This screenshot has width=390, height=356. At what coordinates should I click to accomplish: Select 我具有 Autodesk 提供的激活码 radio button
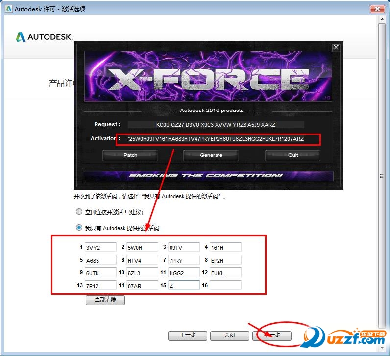click(79, 227)
